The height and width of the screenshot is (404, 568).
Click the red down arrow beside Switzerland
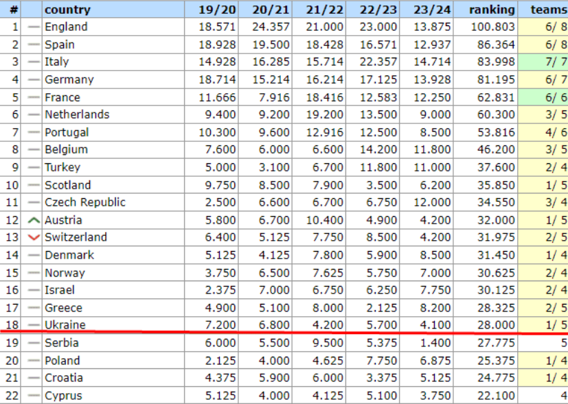pos(33,237)
